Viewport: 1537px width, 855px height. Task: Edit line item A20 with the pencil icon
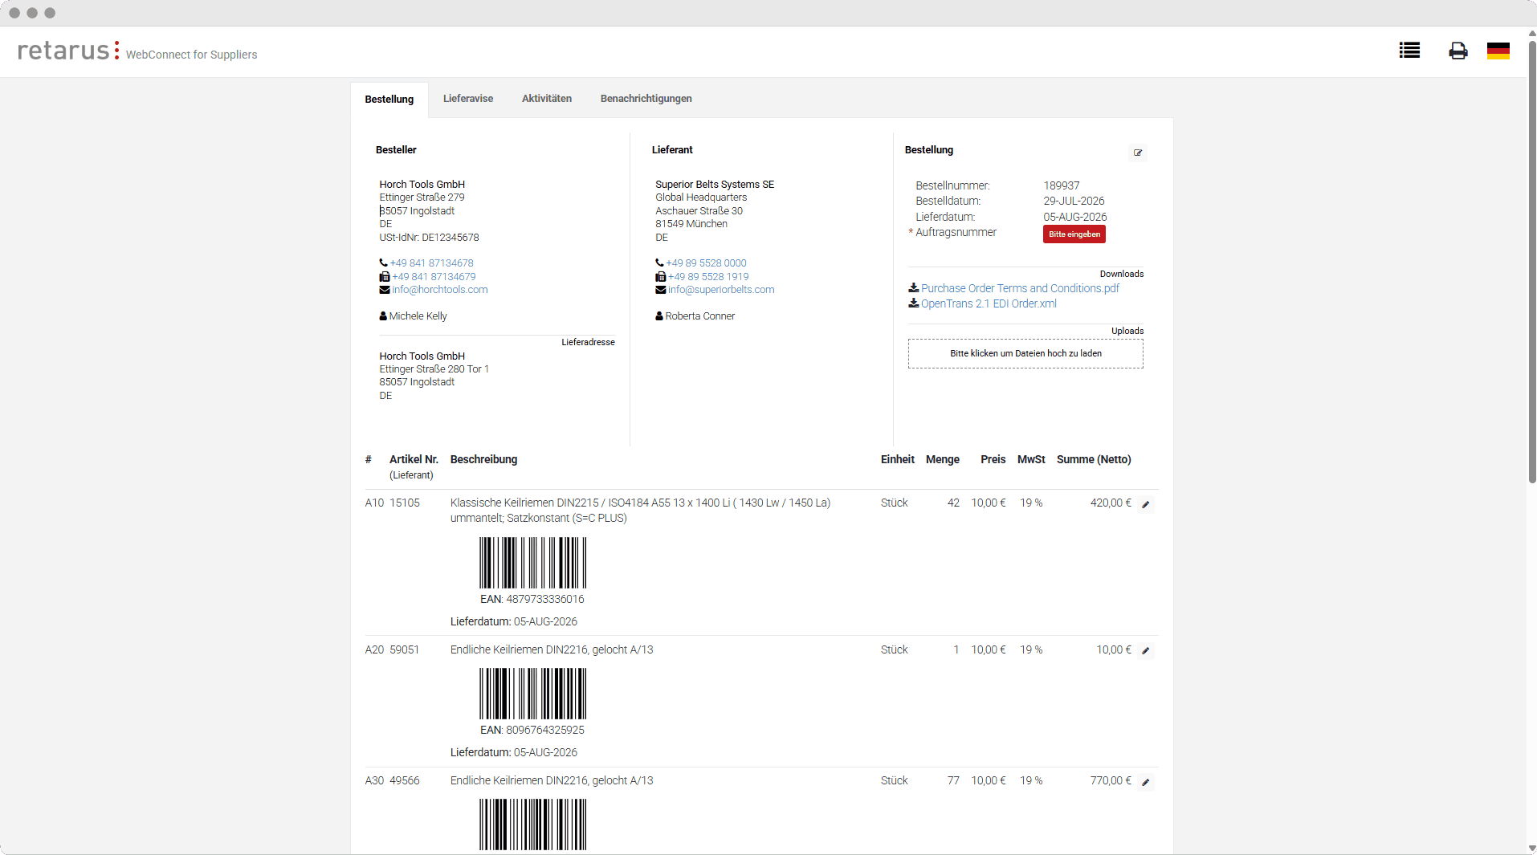[x=1146, y=651]
